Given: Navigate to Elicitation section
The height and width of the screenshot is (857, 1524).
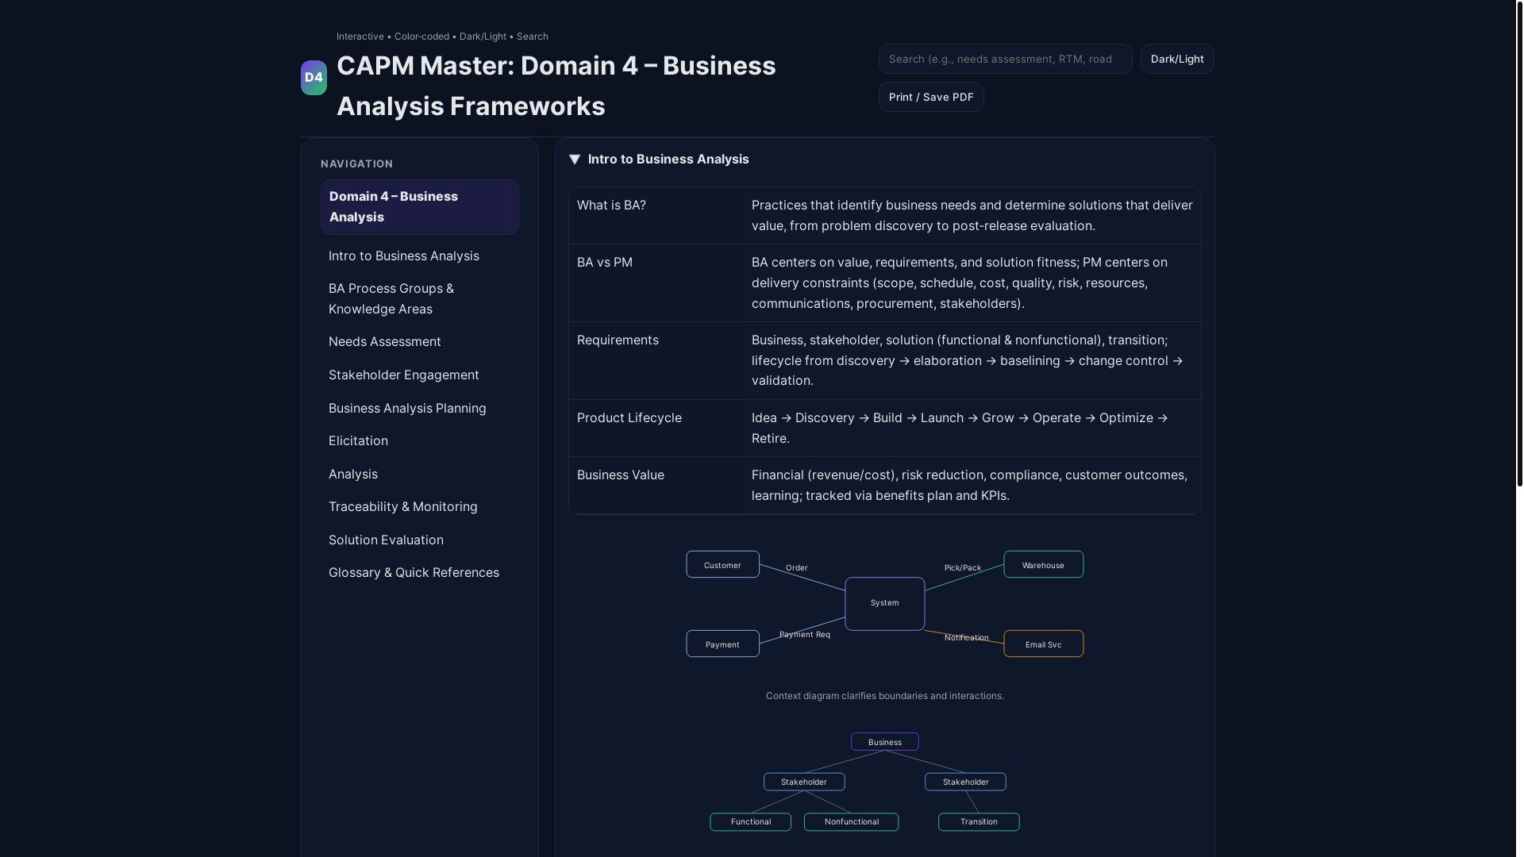Looking at the screenshot, I should [x=420, y=441].
